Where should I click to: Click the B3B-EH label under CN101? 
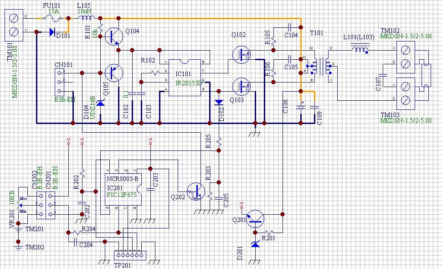tap(65, 99)
